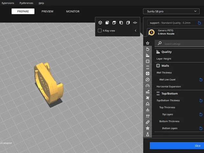This screenshot has height=153, width=204.
Task: Reset the Top/Bottom Thickness value
Action: (201, 100)
